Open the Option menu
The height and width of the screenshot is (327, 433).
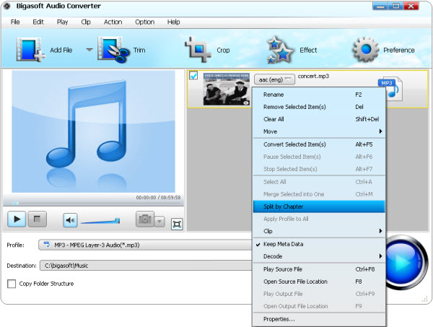click(x=145, y=22)
